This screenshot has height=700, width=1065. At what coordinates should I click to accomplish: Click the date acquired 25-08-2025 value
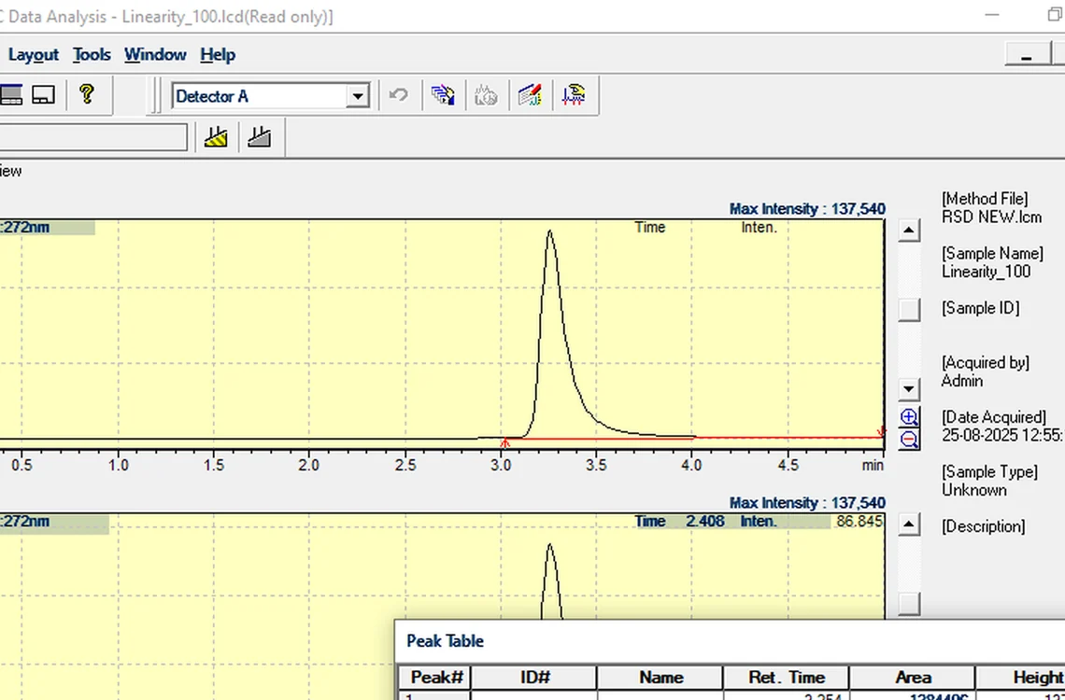1002,435
